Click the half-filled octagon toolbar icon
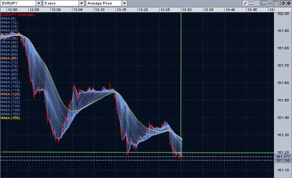 (283, 3)
